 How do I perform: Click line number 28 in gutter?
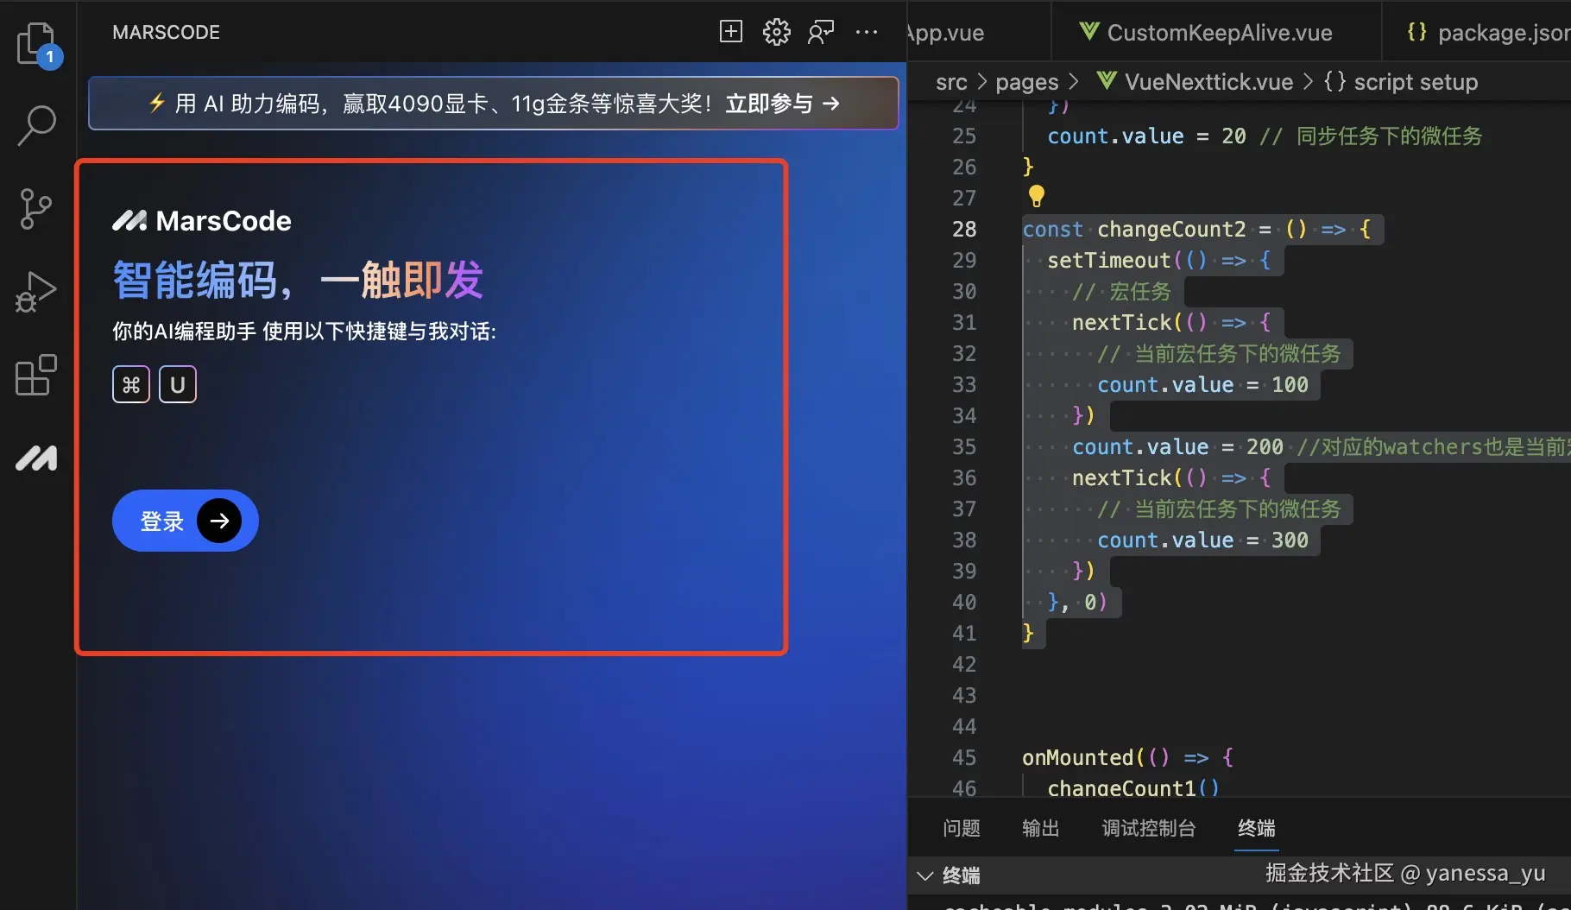[964, 230]
